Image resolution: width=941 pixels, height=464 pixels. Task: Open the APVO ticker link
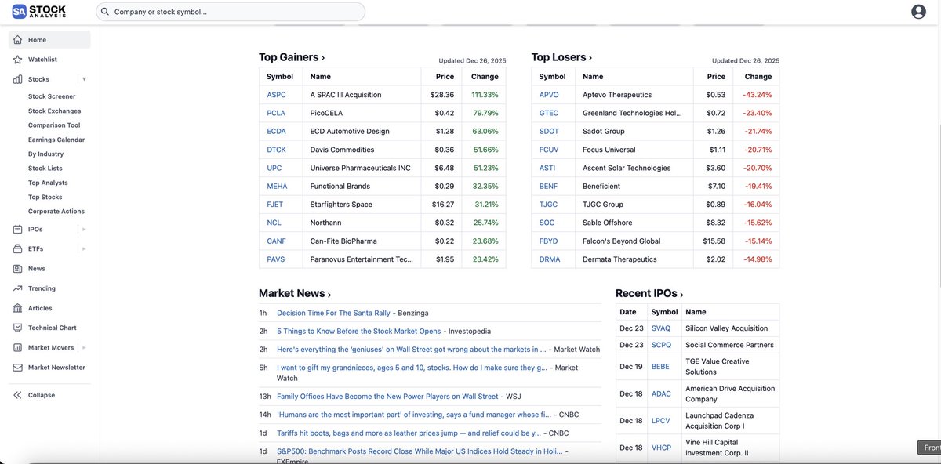point(549,95)
